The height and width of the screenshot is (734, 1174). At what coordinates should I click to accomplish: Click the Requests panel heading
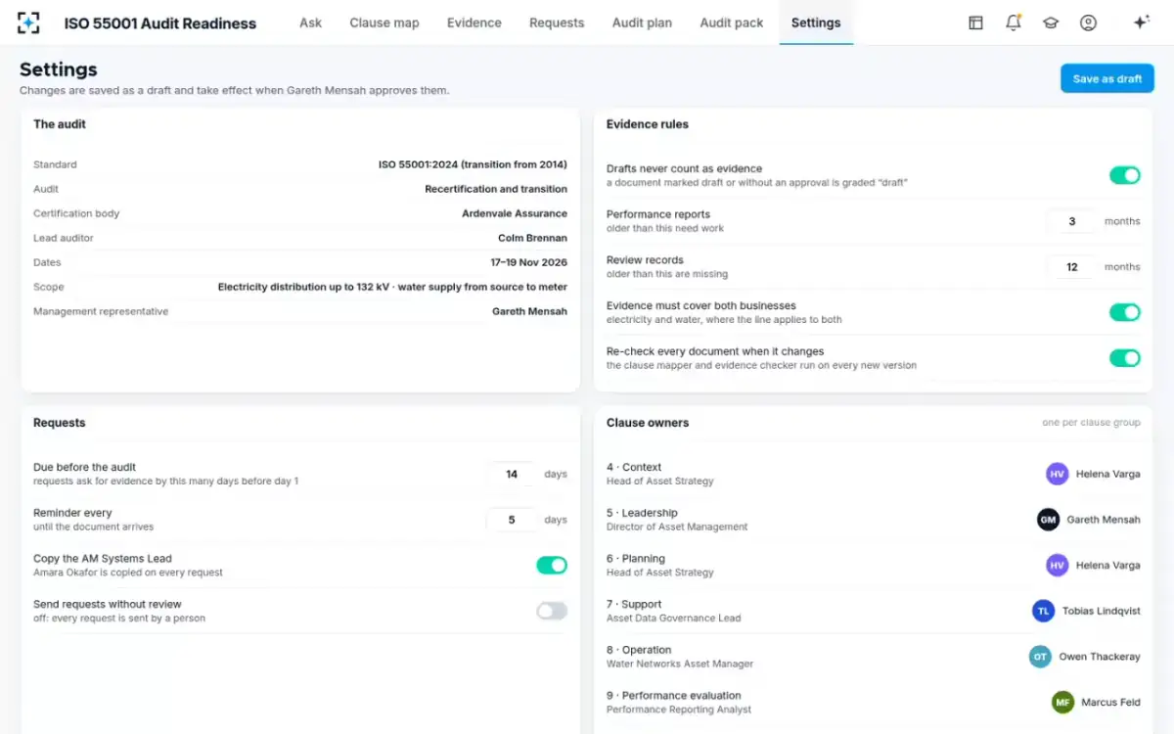(x=60, y=423)
